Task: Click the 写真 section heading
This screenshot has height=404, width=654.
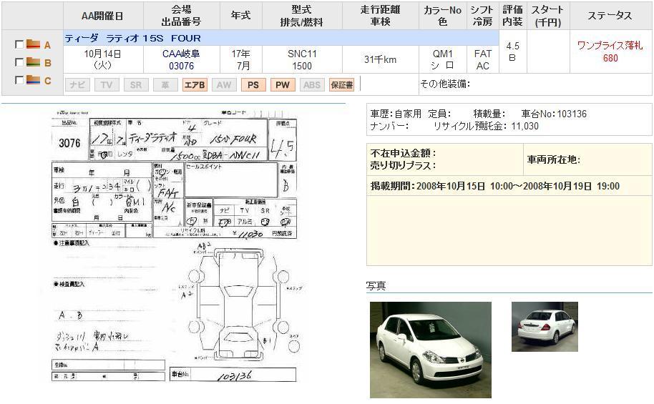Action: point(376,285)
